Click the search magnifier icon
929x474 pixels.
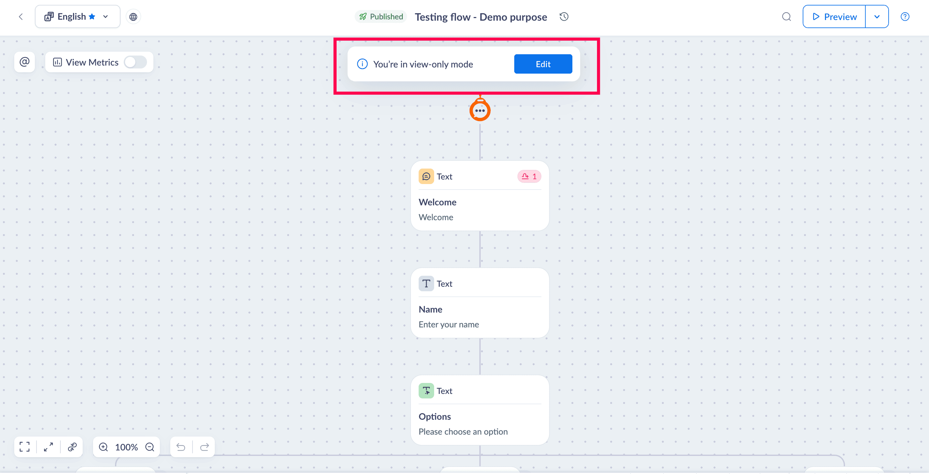(x=786, y=16)
